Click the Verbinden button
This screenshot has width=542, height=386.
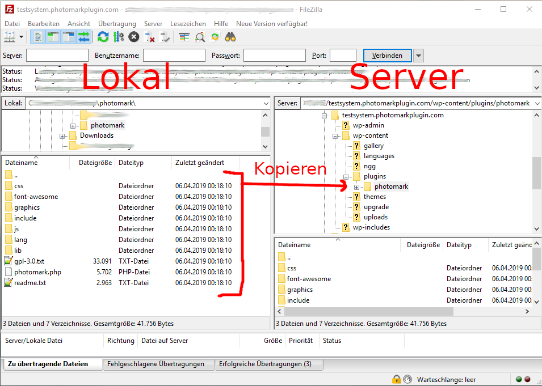(387, 56)
